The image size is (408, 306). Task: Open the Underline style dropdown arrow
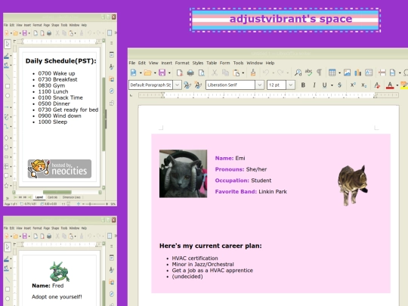(x=332, y=85)
